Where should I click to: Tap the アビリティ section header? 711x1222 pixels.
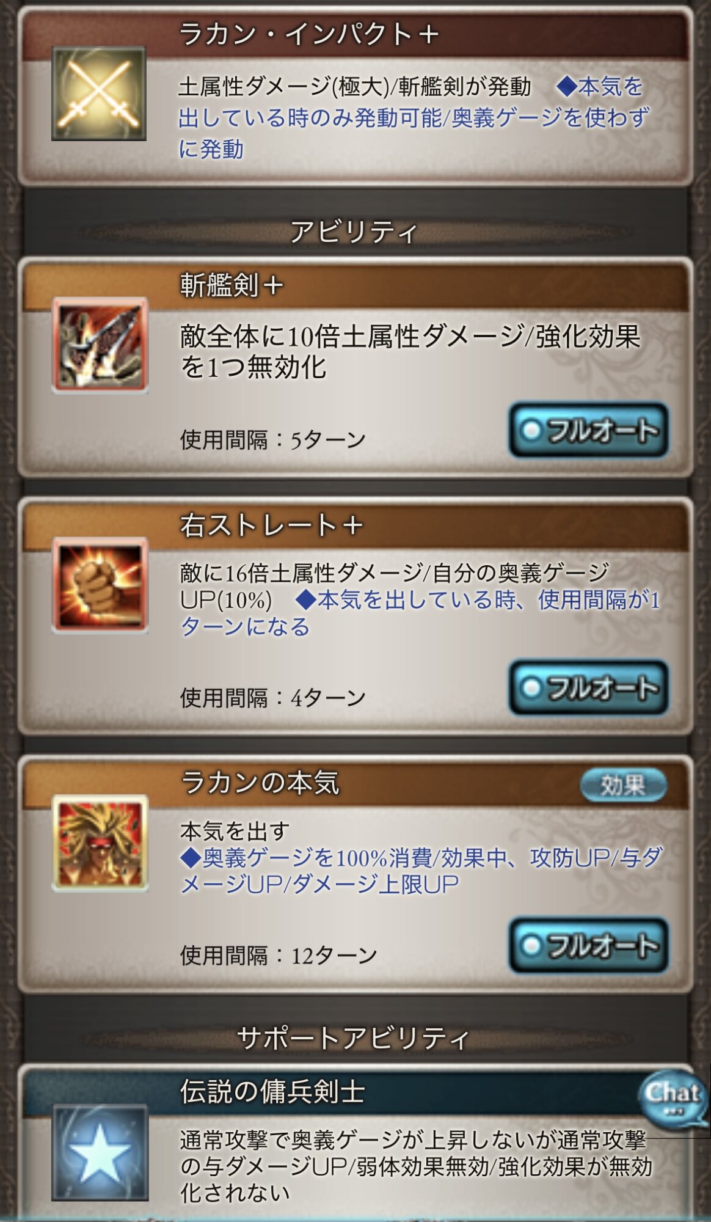coord(354,232)
